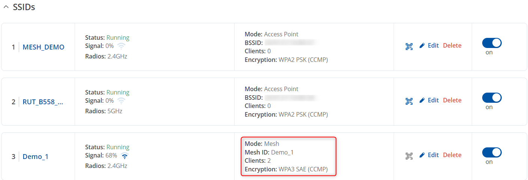
Task: Click MESH_DEMO Wi-Fi signal icon
Action: [x=121, y=46]
